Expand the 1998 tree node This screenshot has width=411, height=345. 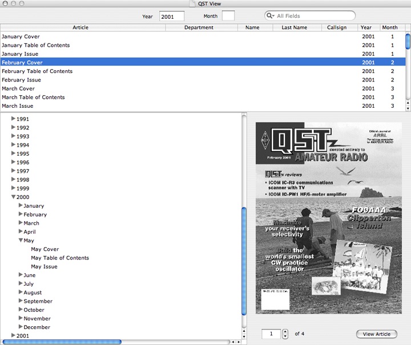coord(13,179)
